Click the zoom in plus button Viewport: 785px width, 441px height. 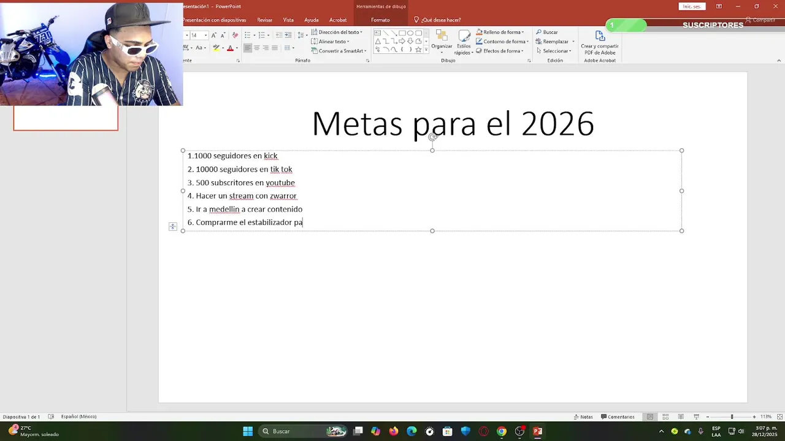click(754, 417)
